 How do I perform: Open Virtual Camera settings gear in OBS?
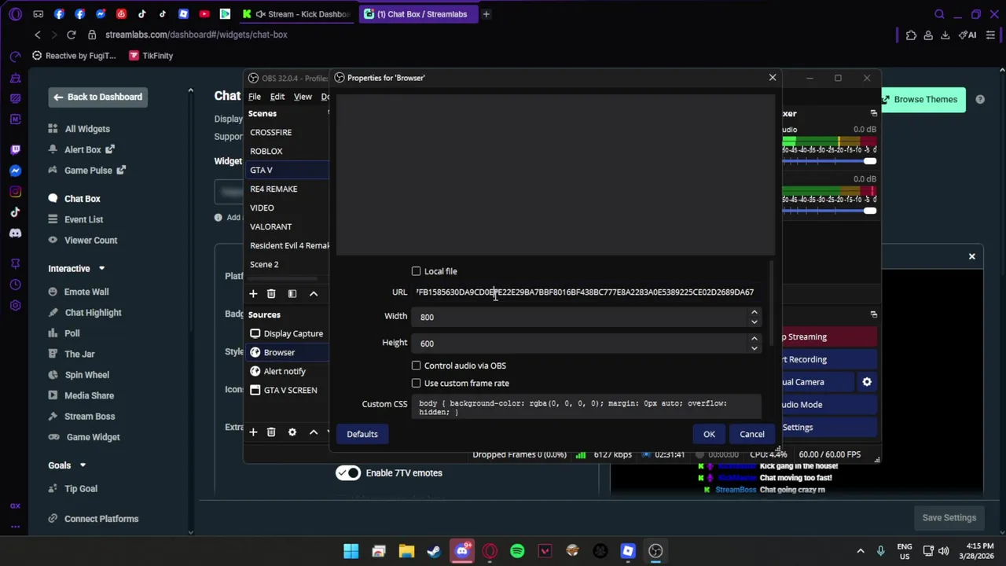coord(867,382)
